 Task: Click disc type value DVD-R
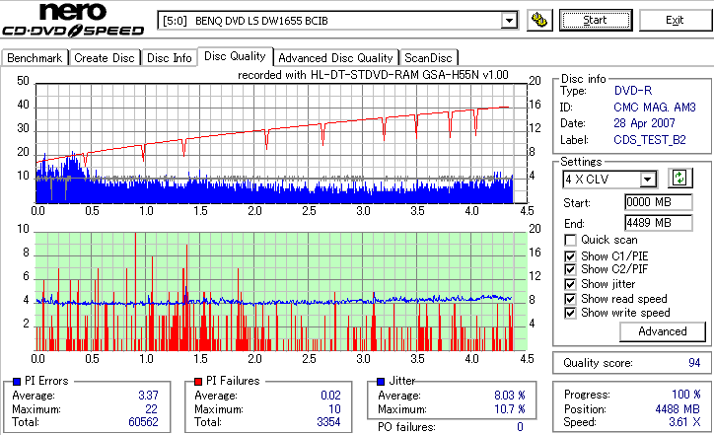point(633,91)
